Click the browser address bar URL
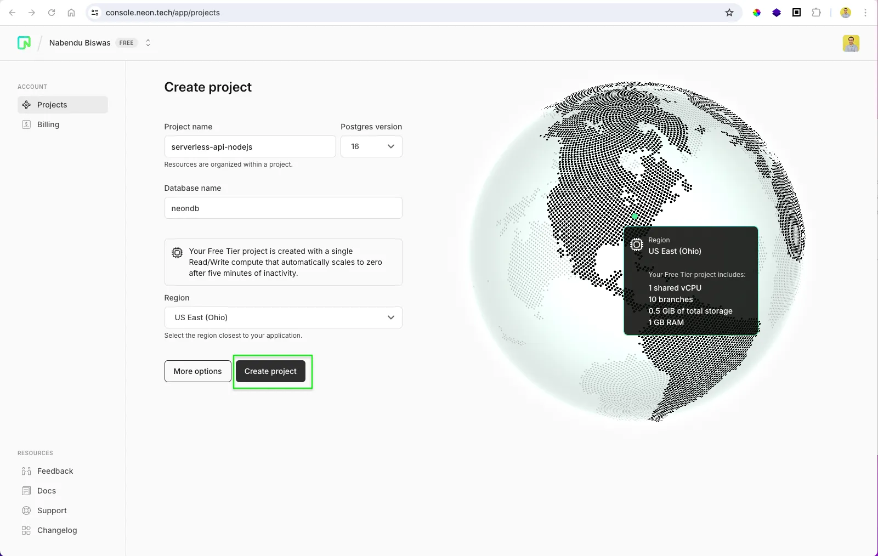The width and height of the screenshot is (878, 556). click(163, 13)
